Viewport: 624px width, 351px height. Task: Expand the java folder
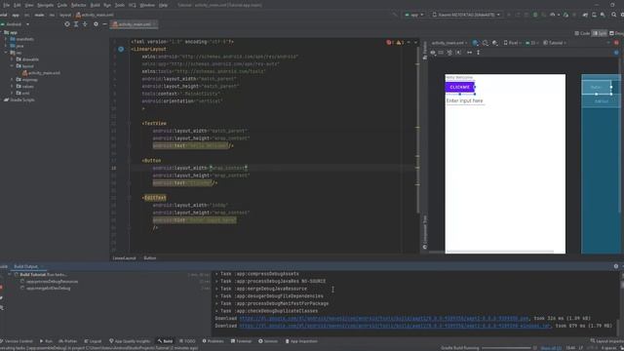point(6,46)
